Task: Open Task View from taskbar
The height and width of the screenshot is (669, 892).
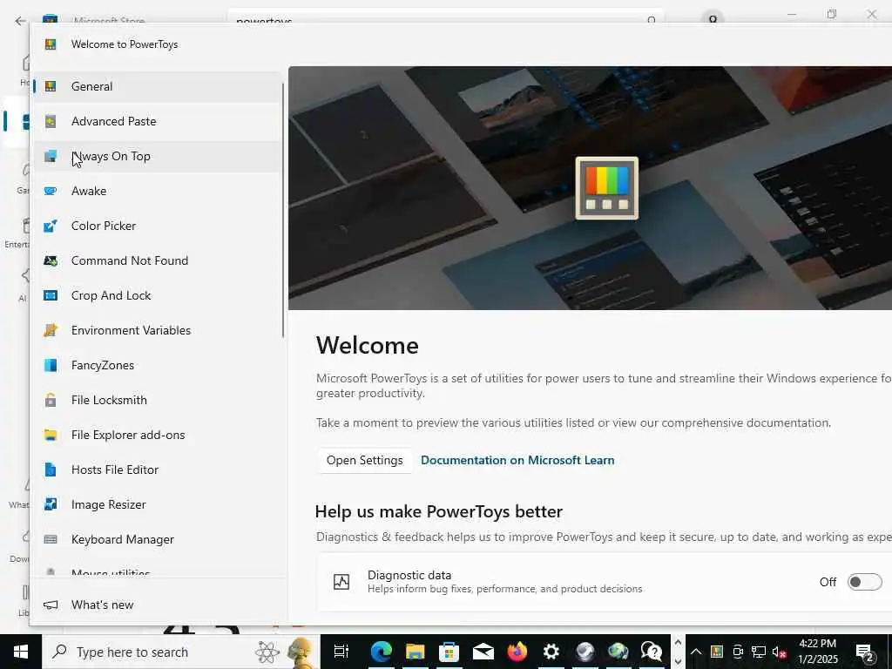Action: (341, 652)
